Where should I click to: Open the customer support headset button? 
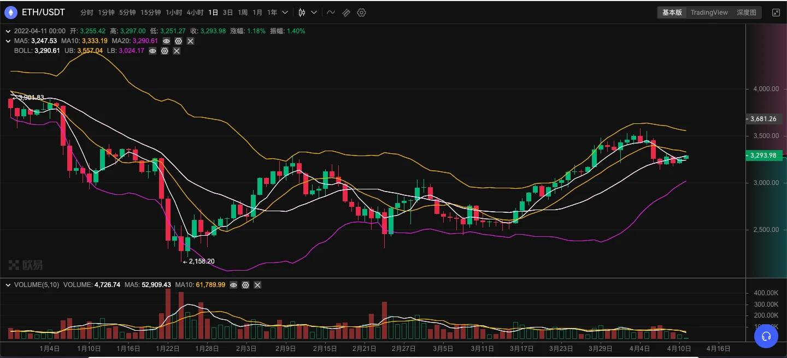[766, 336]
